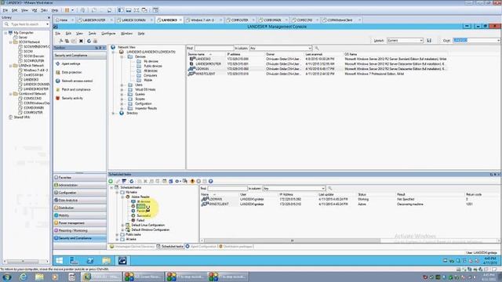Click the green new task icon in Scheduled tasks toolbar
502x282 pixels.
point(111,181)
